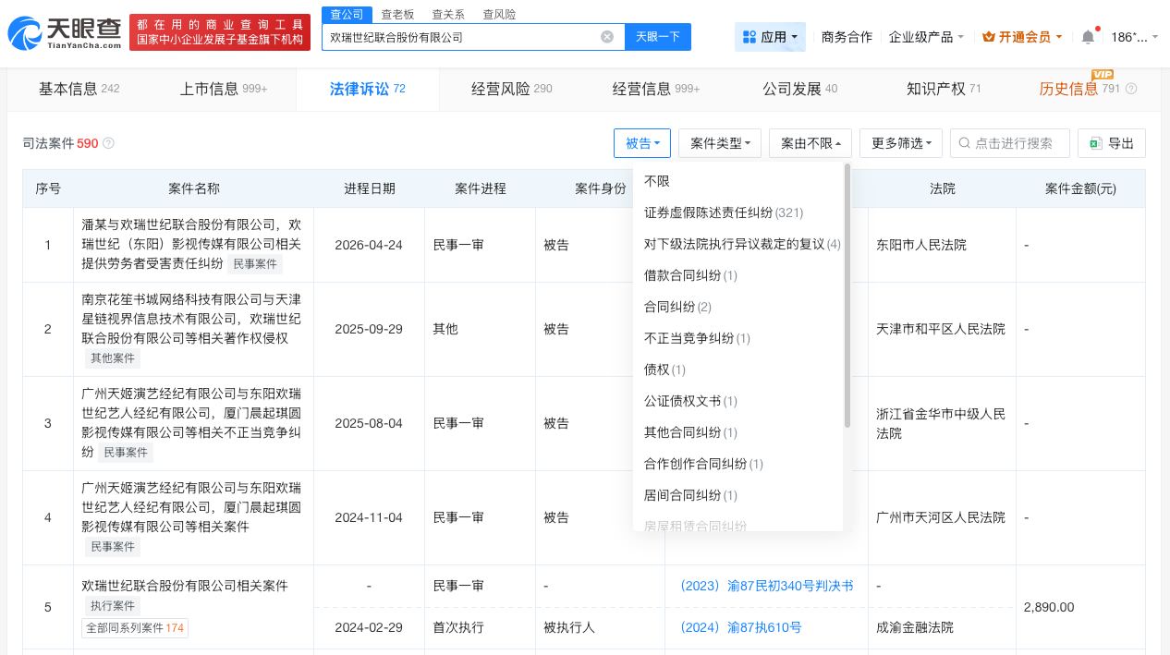
Task: Select 不限 in the 案由 filter list
Action: (656, 181)
